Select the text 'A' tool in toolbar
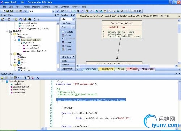This screenshot has height=131, width=181. pyautogui.click(x=78, y=11)
